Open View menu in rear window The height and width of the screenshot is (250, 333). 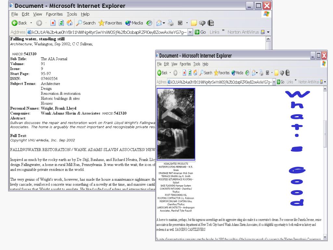[37, 14]
